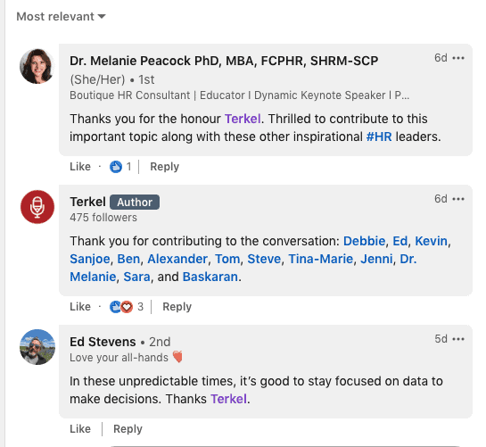Click Melanie's headline Boutique HR Consultant
Screen dimensions: 486x447
click(239, 95)
